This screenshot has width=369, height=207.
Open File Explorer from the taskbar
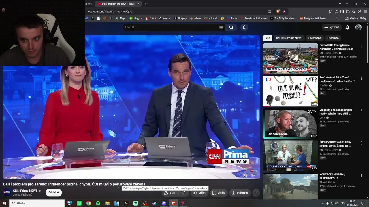107,203
